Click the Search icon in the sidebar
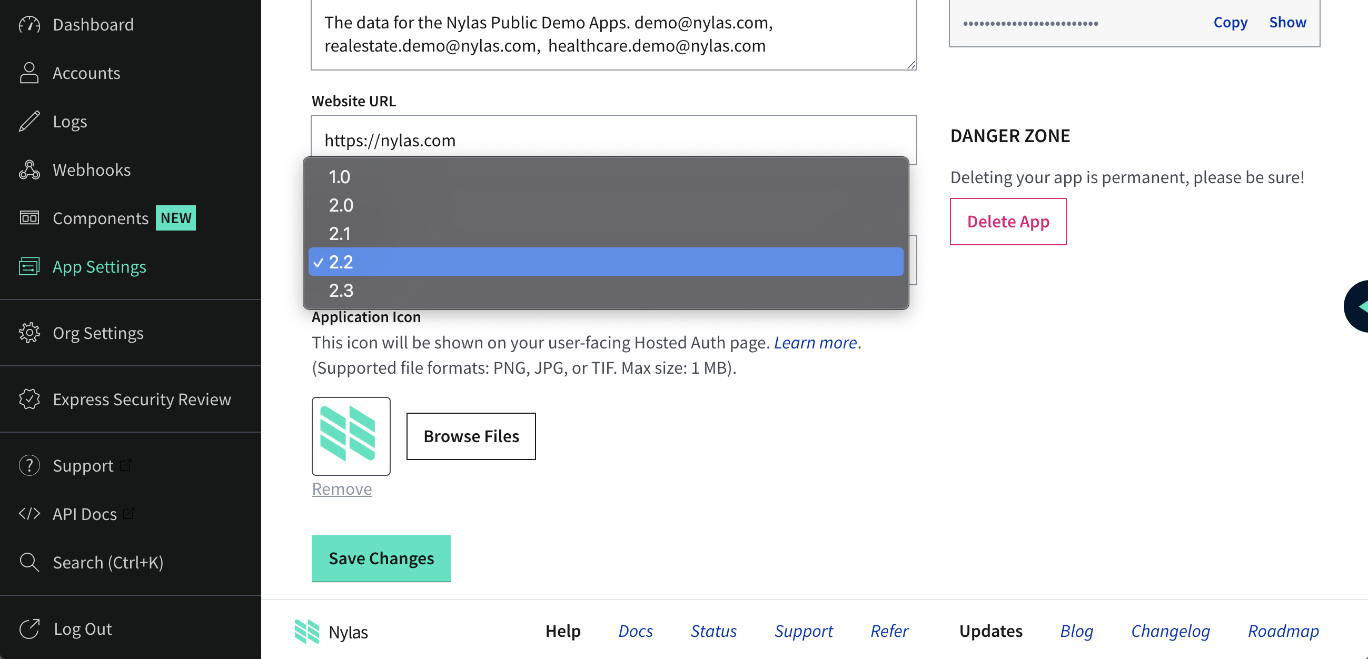The height and width of the screenshot is (659, 1368). coord(29,562)
